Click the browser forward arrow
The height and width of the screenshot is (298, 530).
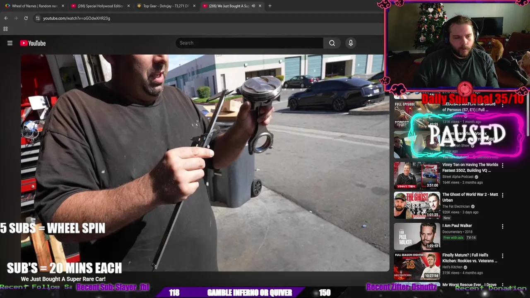pyautogui.click(x=16, y=18)
